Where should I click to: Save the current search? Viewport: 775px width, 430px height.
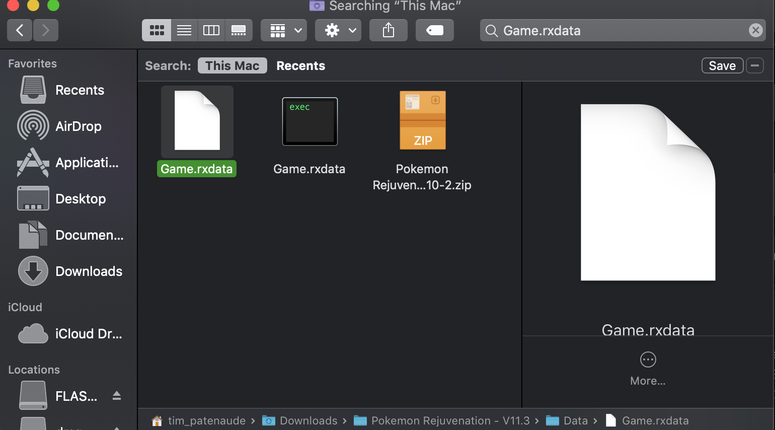722,65
